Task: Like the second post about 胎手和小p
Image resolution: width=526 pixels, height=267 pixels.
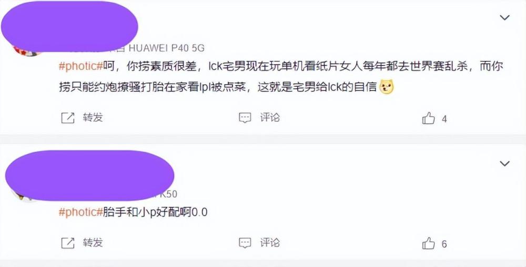Action: [428, 243]
